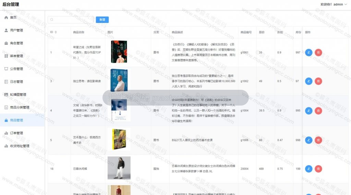Screen dimensions: 351x195
Task: Delete product 20004 日着休闲裤
Action: 318,169
